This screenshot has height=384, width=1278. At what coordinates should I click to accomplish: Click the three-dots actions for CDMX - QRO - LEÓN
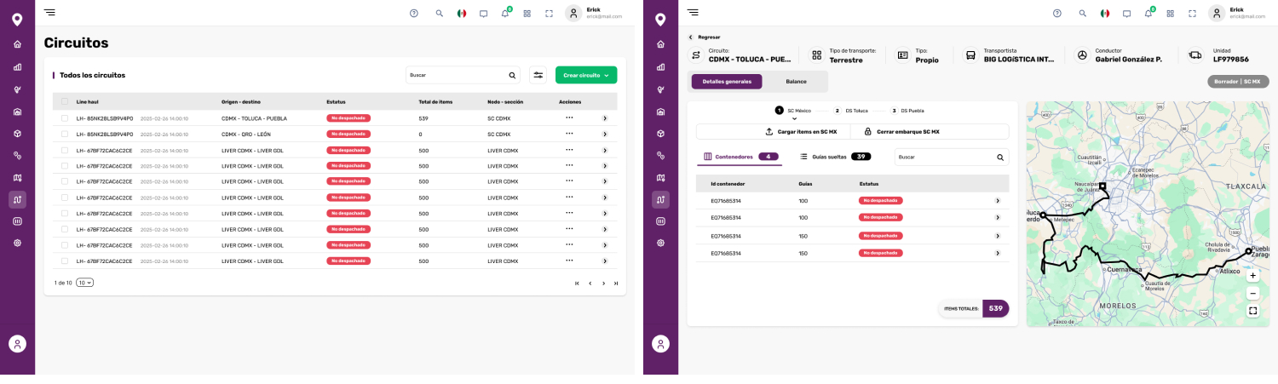[569, 135]
